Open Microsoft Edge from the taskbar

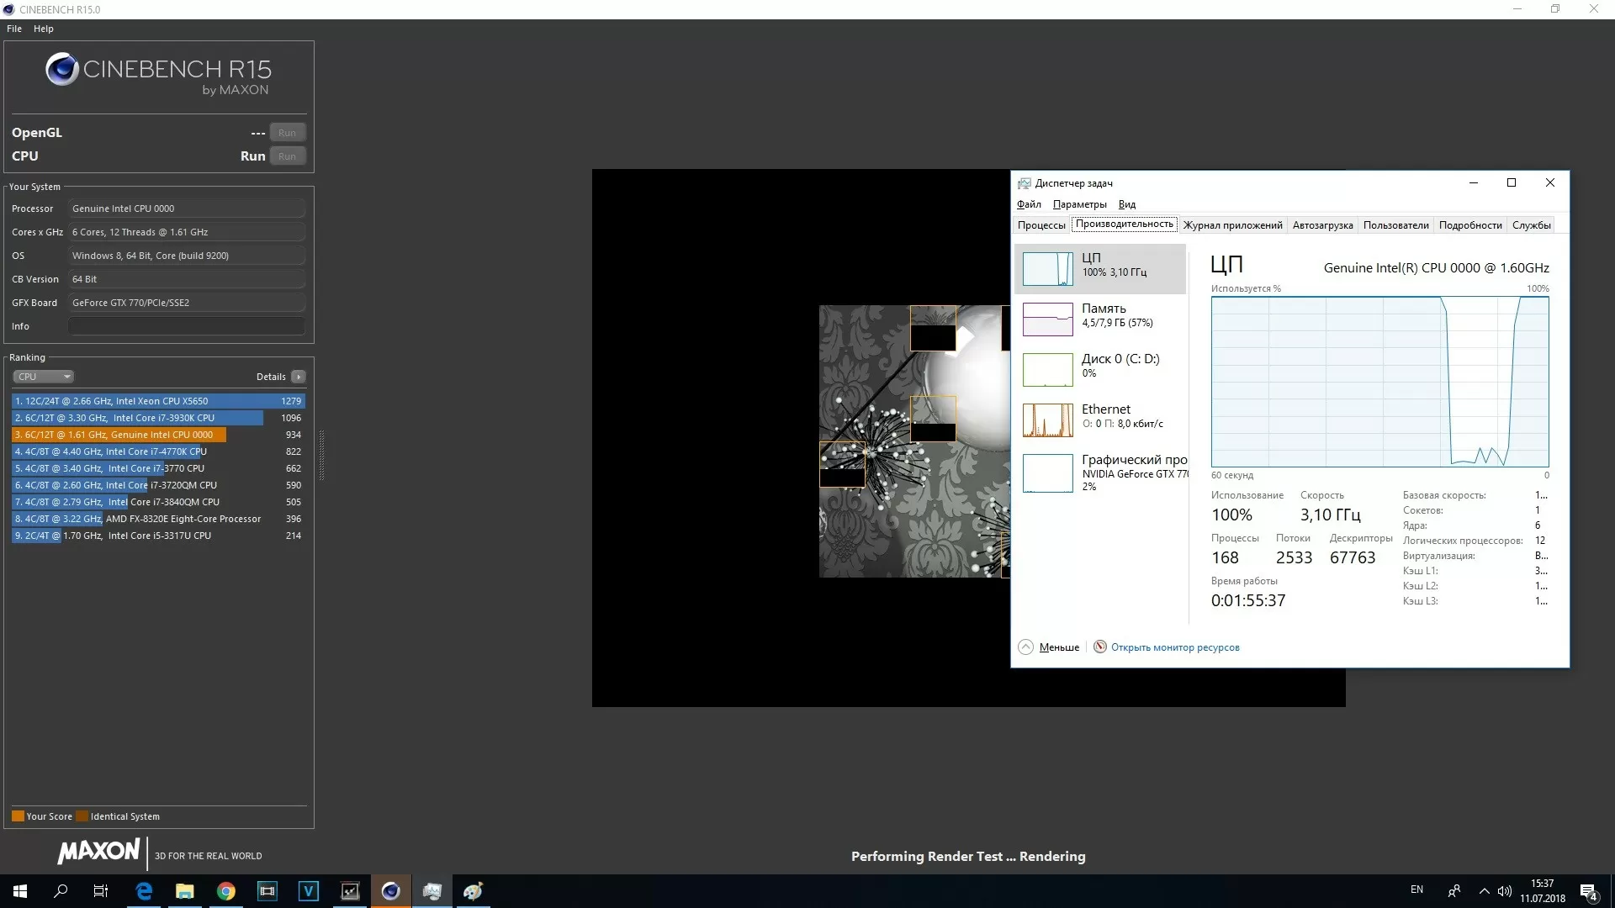tap(144, 891)
